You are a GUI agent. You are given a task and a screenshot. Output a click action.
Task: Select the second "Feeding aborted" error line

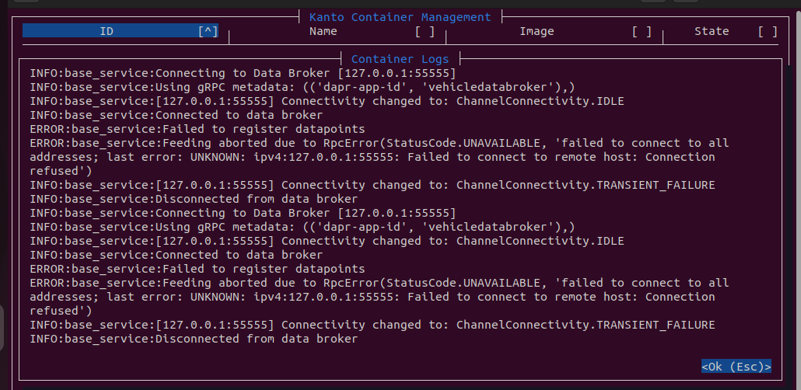point(379,283)
